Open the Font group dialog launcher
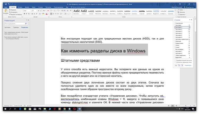199x114 pixels. [x=49, y=17]
